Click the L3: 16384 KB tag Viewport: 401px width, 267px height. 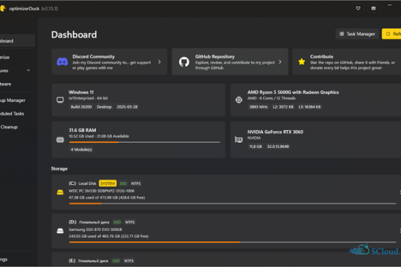[x=309, y=107]
